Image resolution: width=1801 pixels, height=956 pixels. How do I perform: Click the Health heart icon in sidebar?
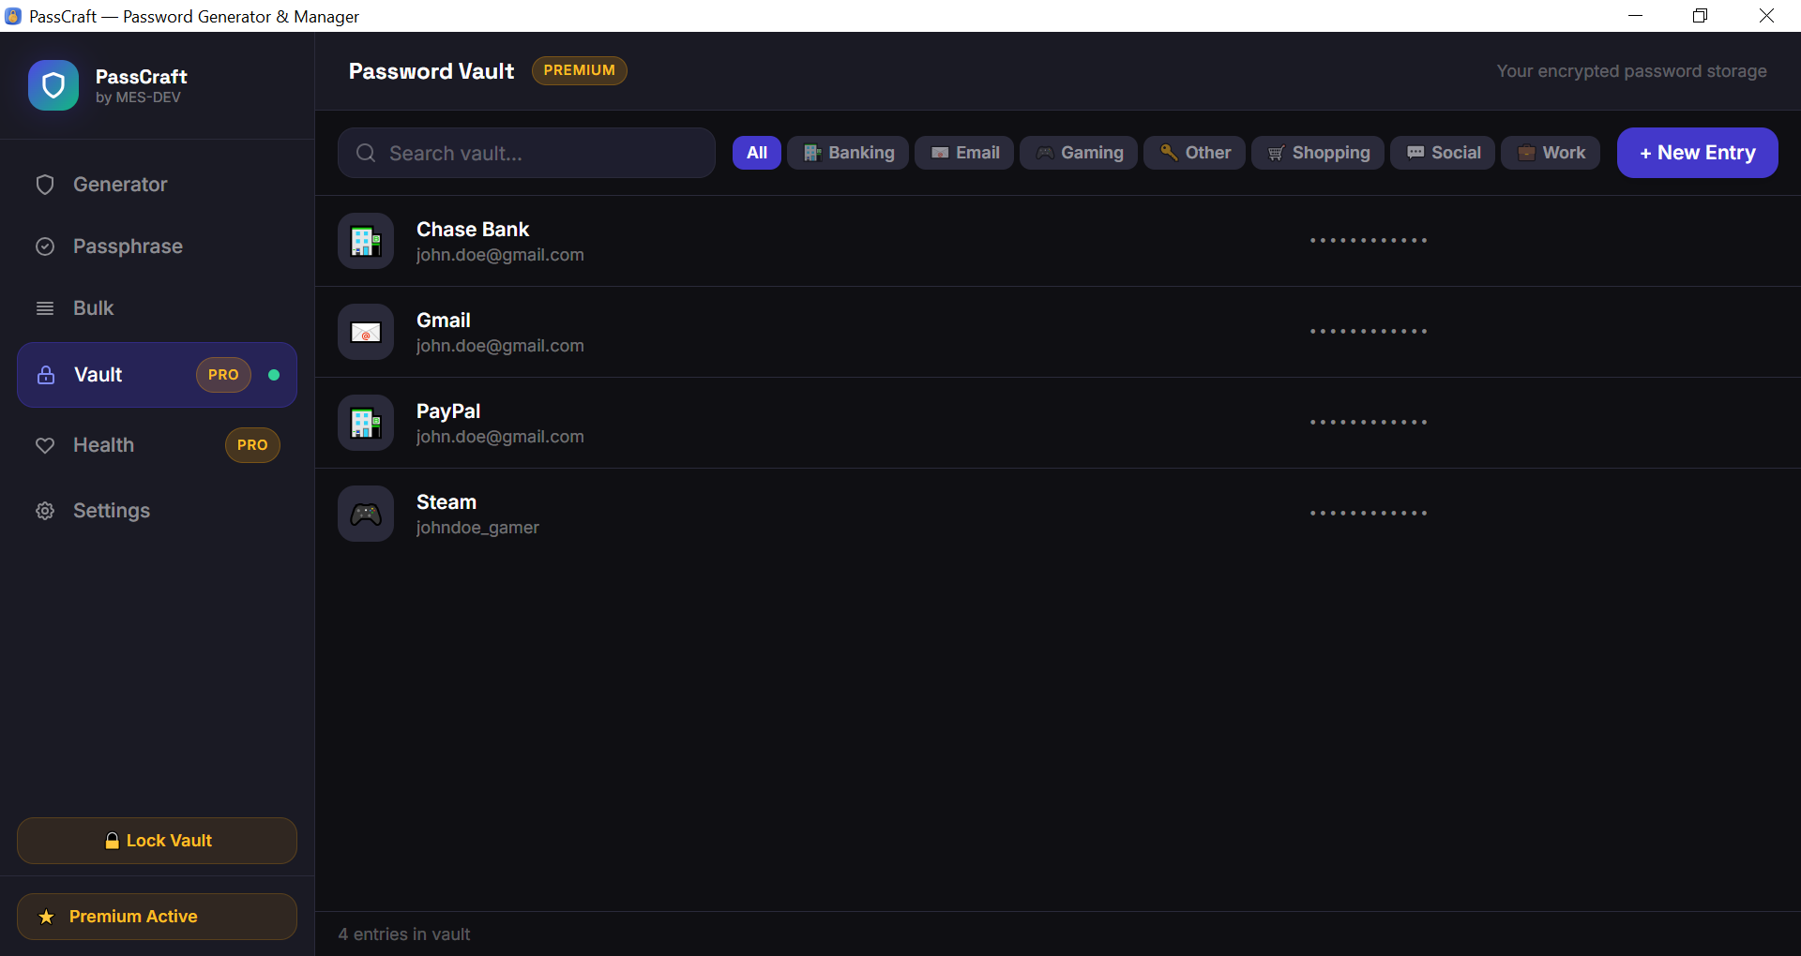click(x=45, y=445)
